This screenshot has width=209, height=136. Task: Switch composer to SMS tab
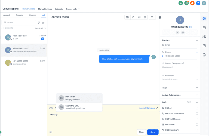[x=51, y=108]
